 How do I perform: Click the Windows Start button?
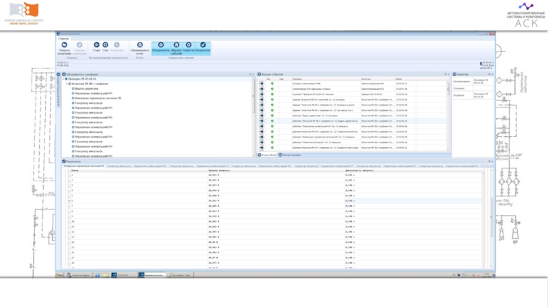click(x=60, y=274)
